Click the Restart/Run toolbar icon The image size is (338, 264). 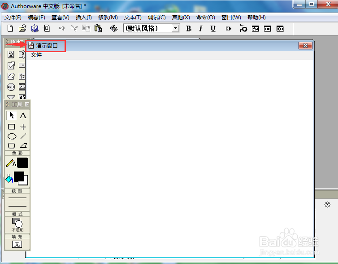[x=229, y=28]
